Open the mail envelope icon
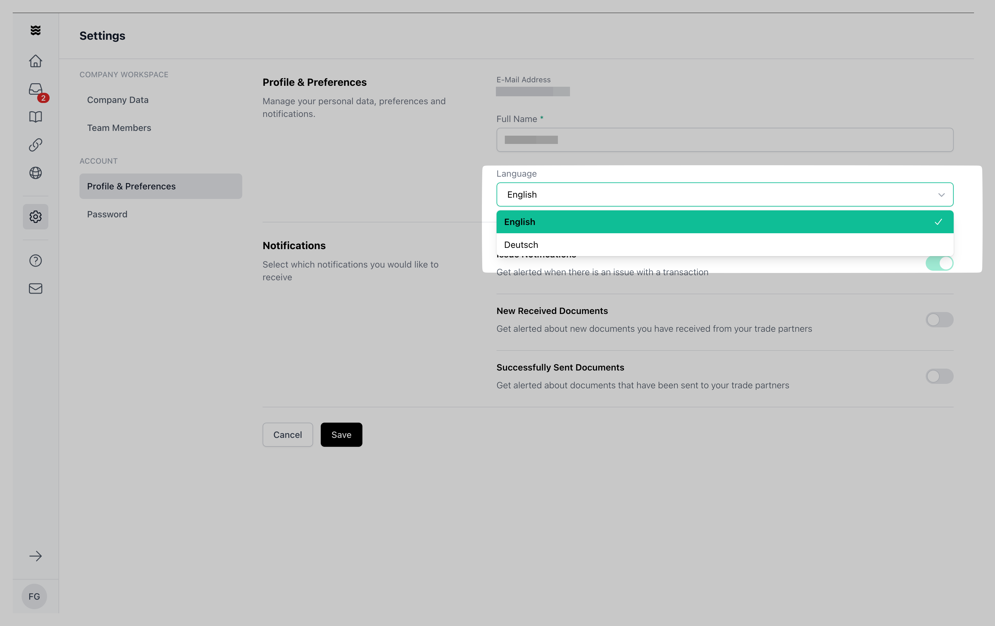The height and width of the screenshot is (626, 995). pos(36,289)
